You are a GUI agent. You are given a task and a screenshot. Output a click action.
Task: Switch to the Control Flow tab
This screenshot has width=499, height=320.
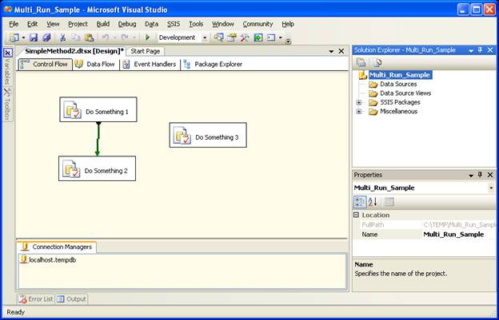(45, 64)
